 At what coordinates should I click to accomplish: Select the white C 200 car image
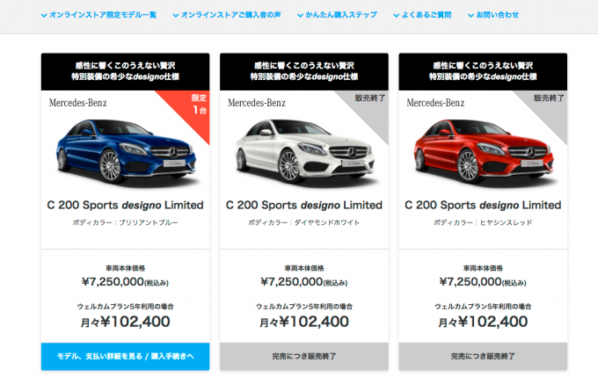point(305,151)
